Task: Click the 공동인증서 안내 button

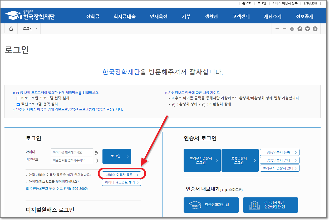Action: click(x=280, y=160)
